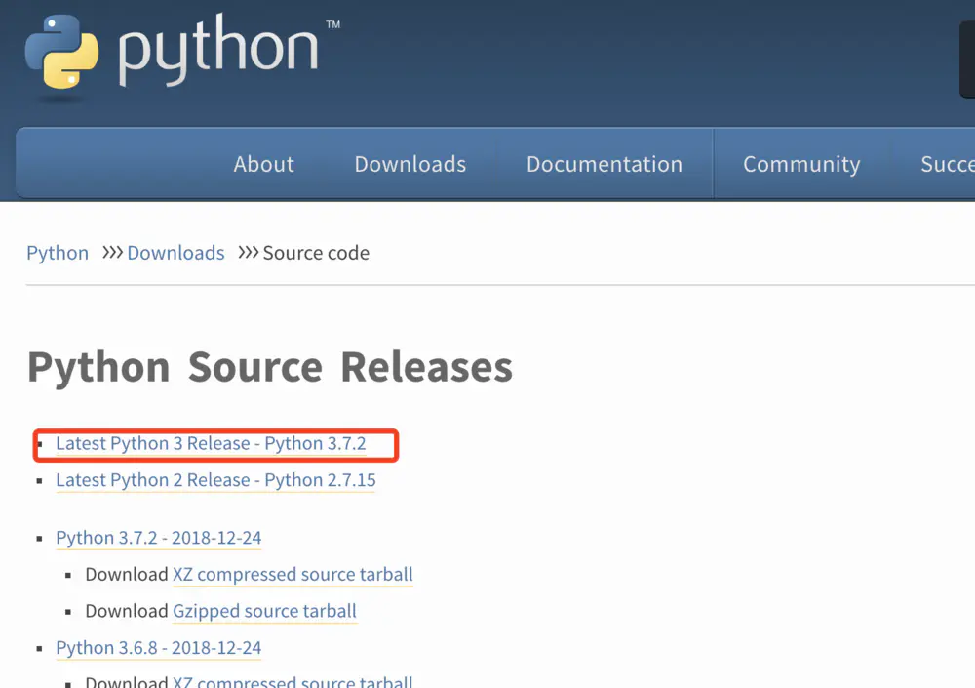
Task: Open the About menu
Action: click(x=263, y=164)
